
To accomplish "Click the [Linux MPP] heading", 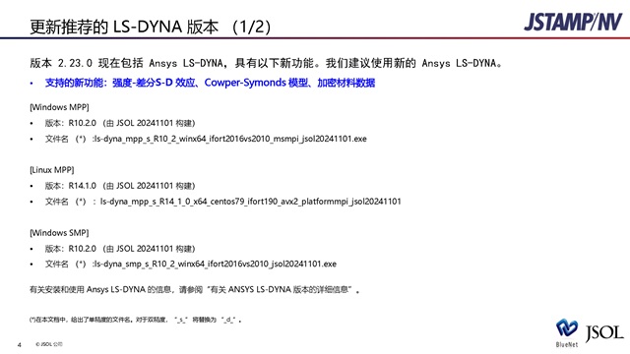I will pos(52,170).
